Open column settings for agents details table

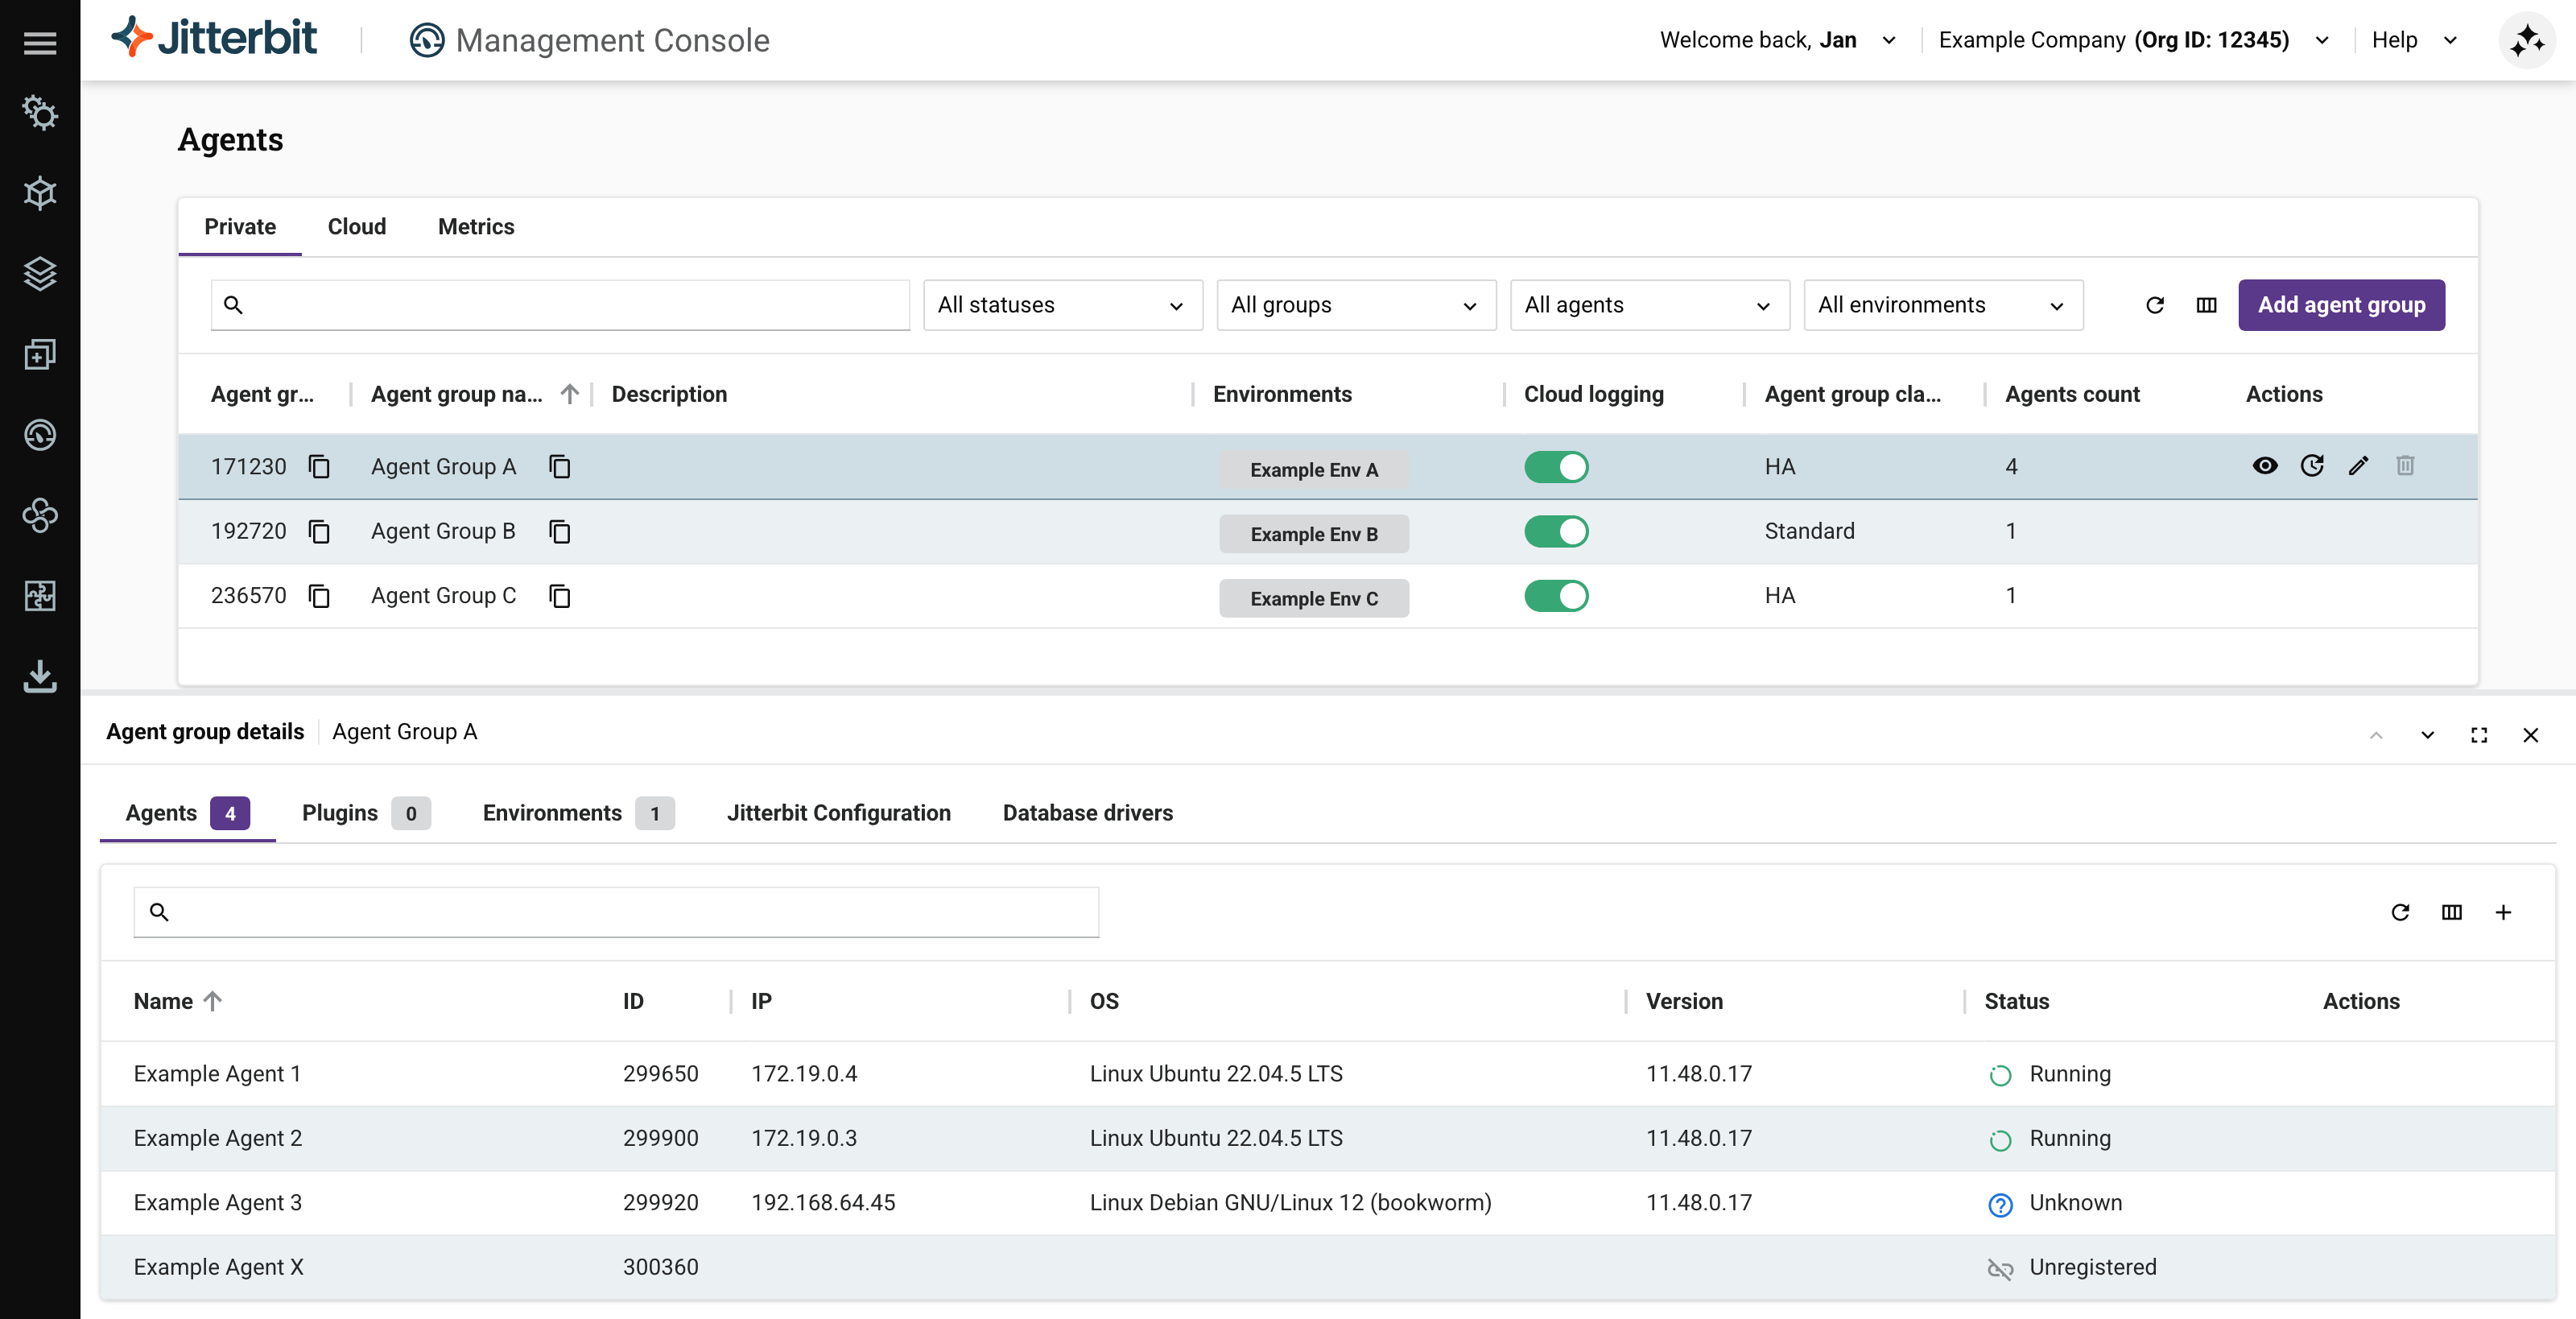pos(2451,912)
